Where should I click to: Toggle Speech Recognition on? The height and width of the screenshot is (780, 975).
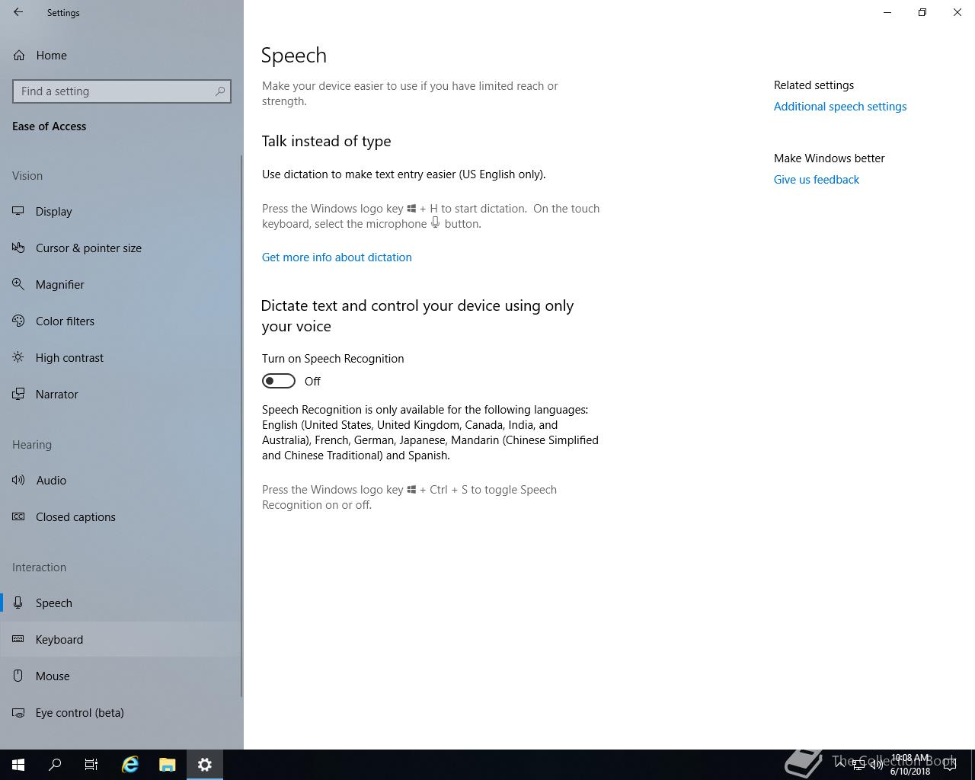(x=279, y=381)
